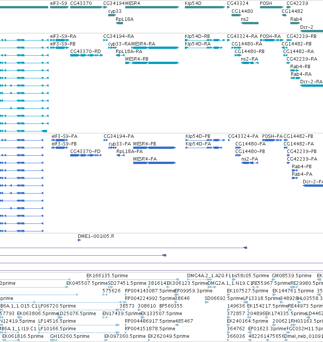Select the POSH-PA protein label
This screenshot has width=323, height=342.
tap(272, 136)
